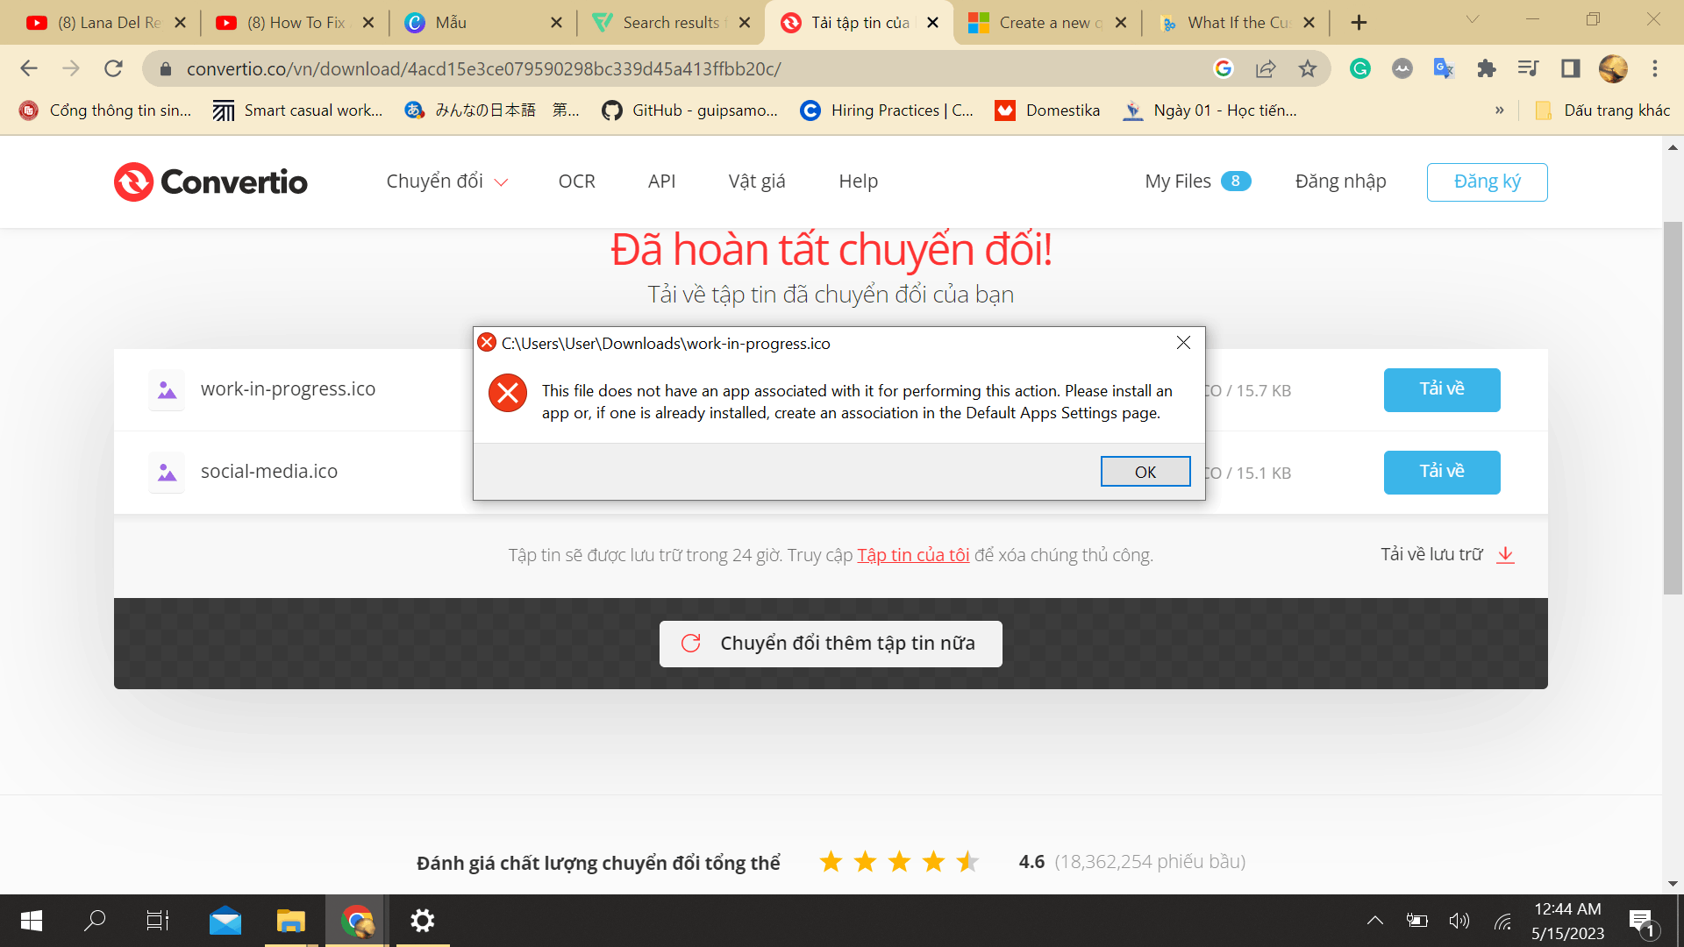
Task: Switch to the Lana Del Rey YouTube tab
Action: [x=107, y=23]
